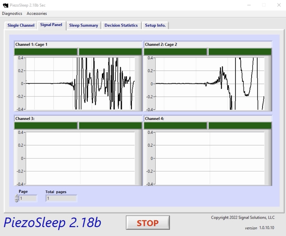
Task: Click the empty Channel 3 plot area
Action: [80, 158]
